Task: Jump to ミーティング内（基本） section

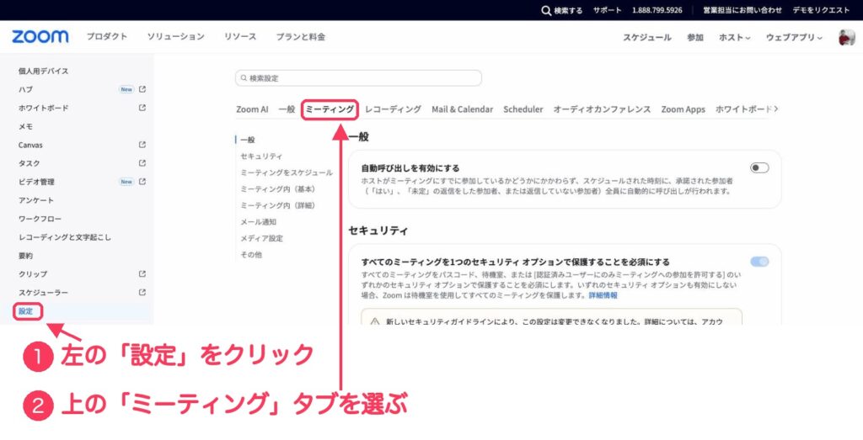Action: pyautogui.click(x=277, y=189)
